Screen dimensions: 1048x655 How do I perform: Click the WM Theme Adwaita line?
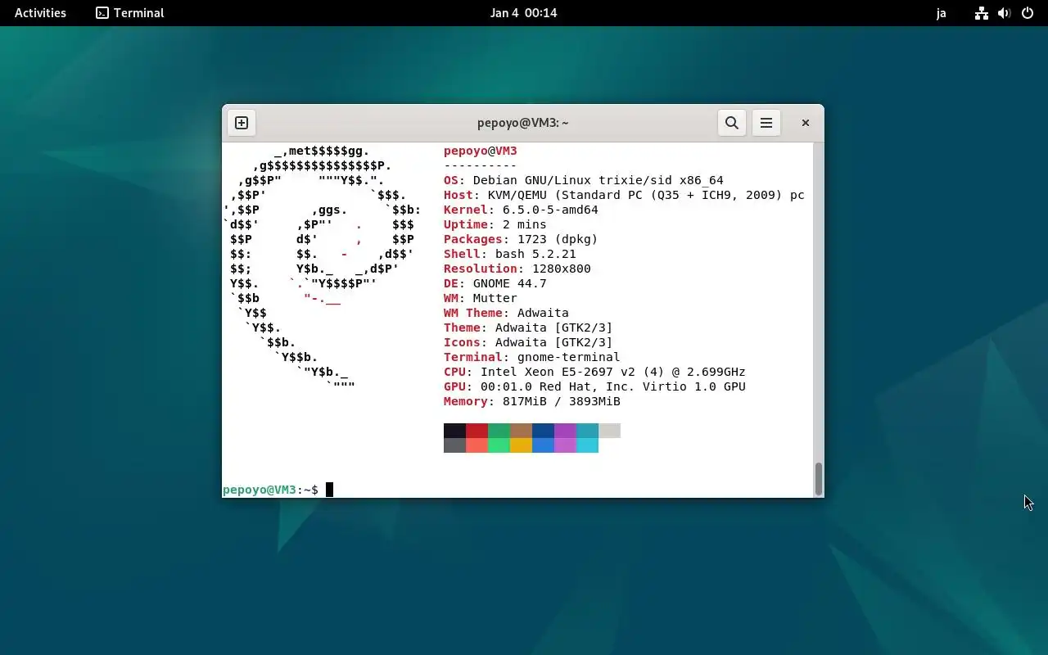coord(506,313)
